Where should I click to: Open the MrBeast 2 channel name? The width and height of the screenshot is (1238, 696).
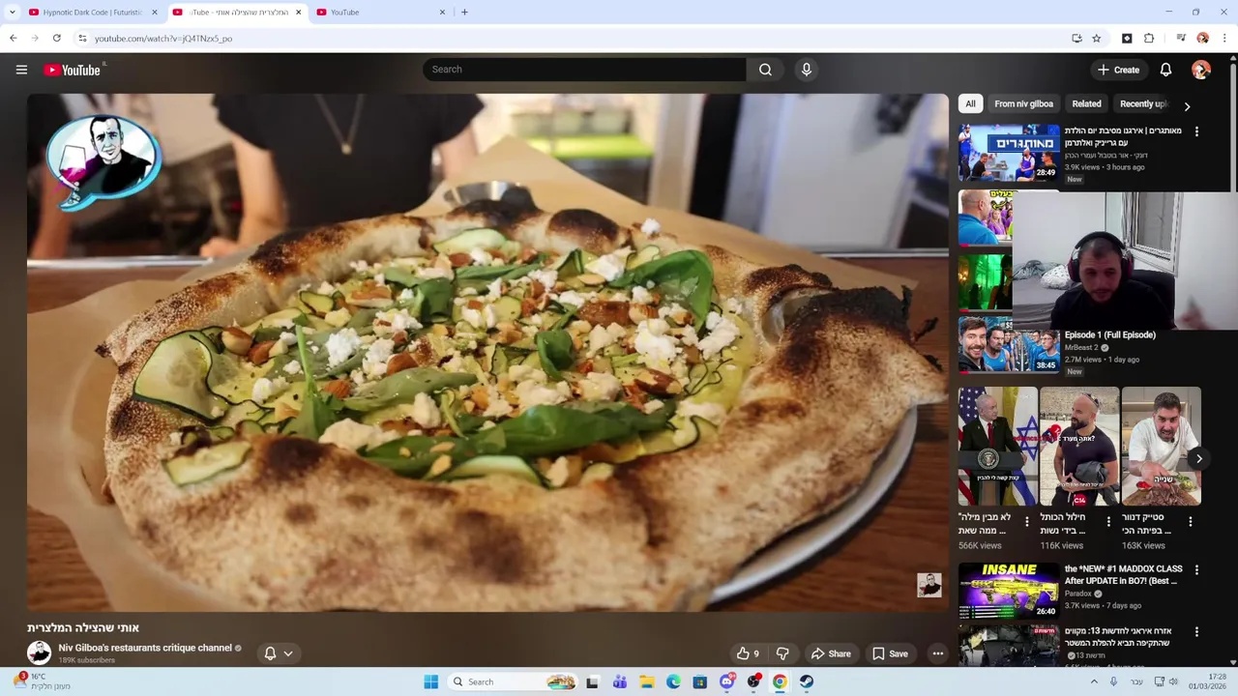(1081, 348)
